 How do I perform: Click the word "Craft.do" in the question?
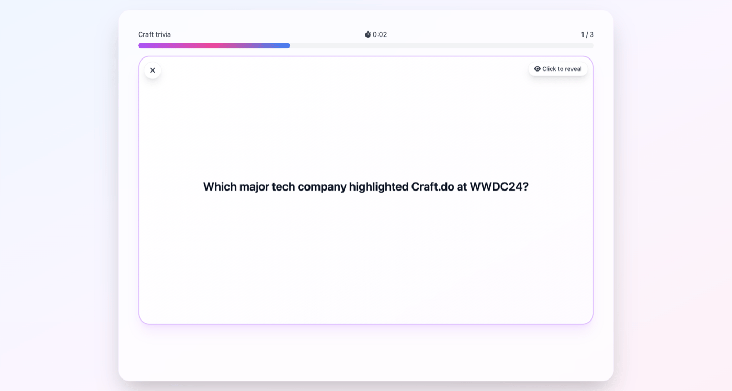click(432, 187)
